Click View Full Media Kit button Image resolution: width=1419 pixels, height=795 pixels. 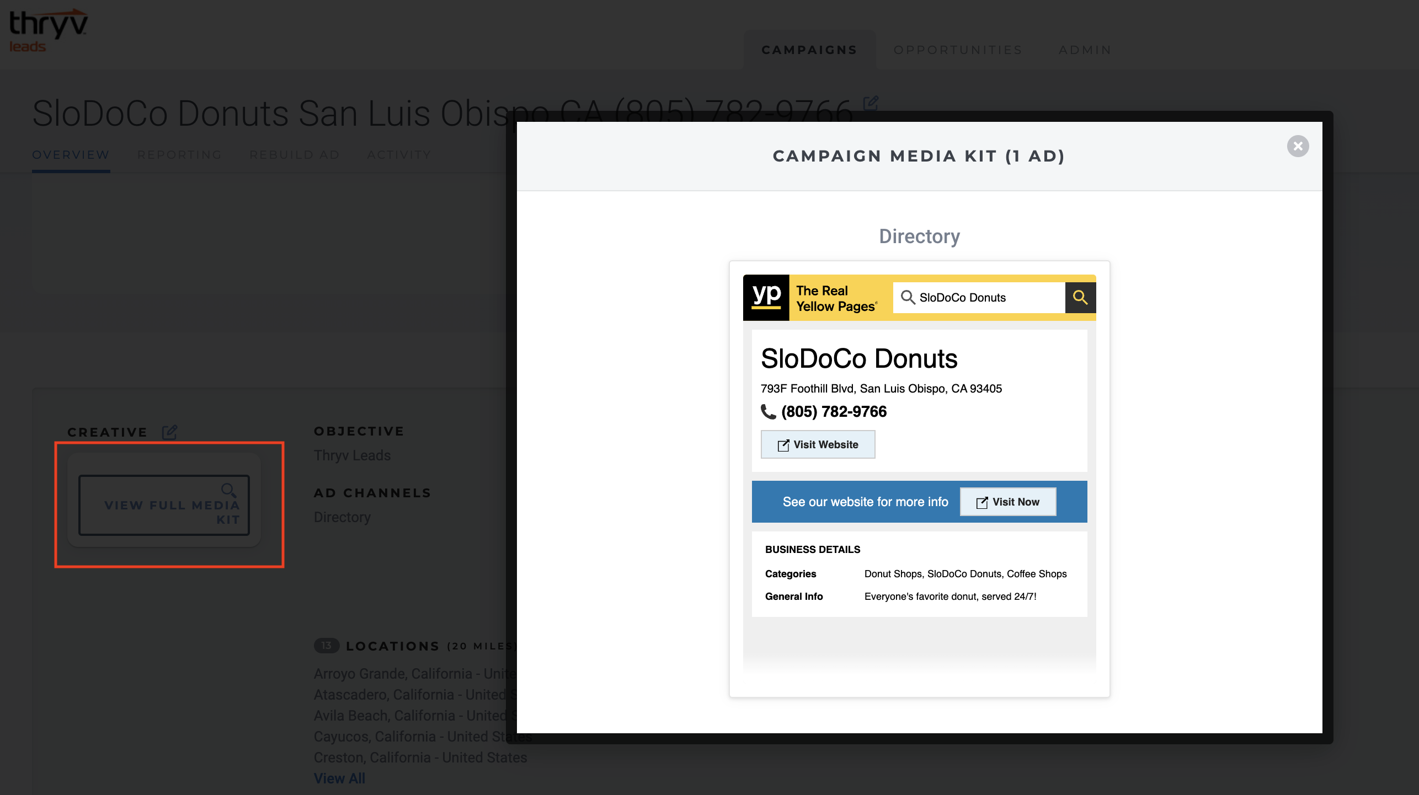point(164,505)
